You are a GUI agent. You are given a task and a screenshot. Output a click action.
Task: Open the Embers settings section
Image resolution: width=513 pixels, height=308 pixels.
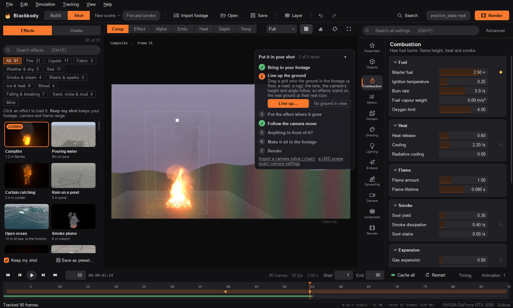pyautogui.click(x=372, y=165)
